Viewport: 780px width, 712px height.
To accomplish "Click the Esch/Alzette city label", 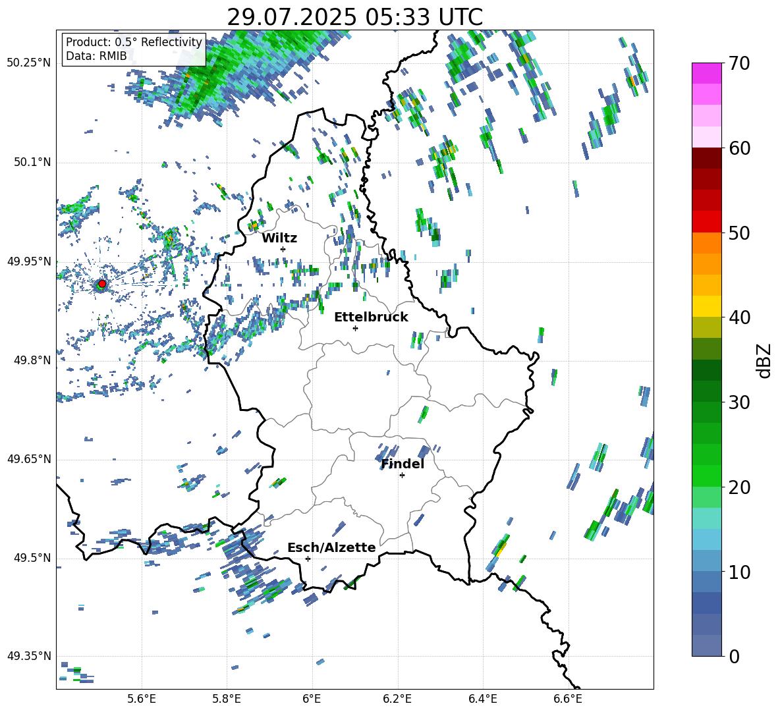I will pos(331,547).
